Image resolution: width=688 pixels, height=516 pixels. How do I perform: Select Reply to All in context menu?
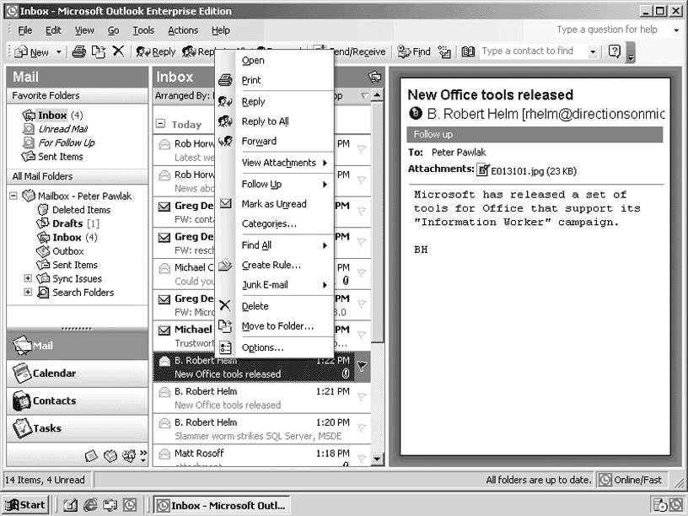point(274,121)
